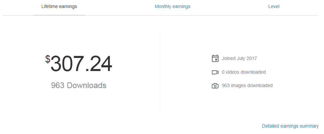
Task: Select the Lifetime earnings tab
Action: [x=59, y=7]
